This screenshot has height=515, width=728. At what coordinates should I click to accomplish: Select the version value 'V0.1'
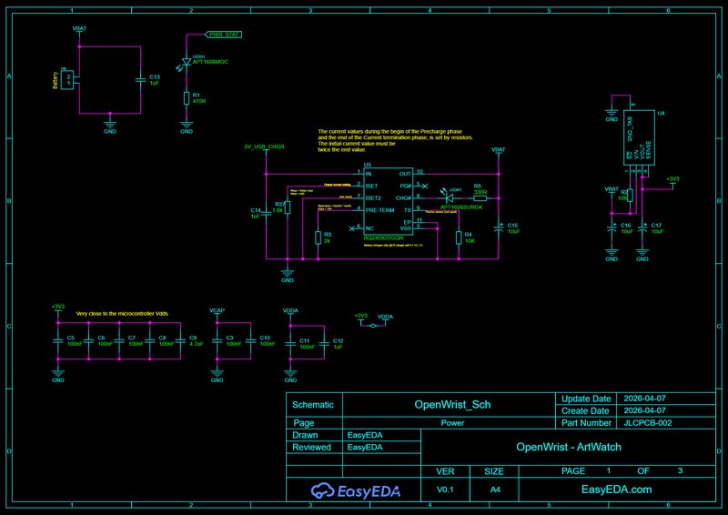pyautogui.click(x=445, y=490)
